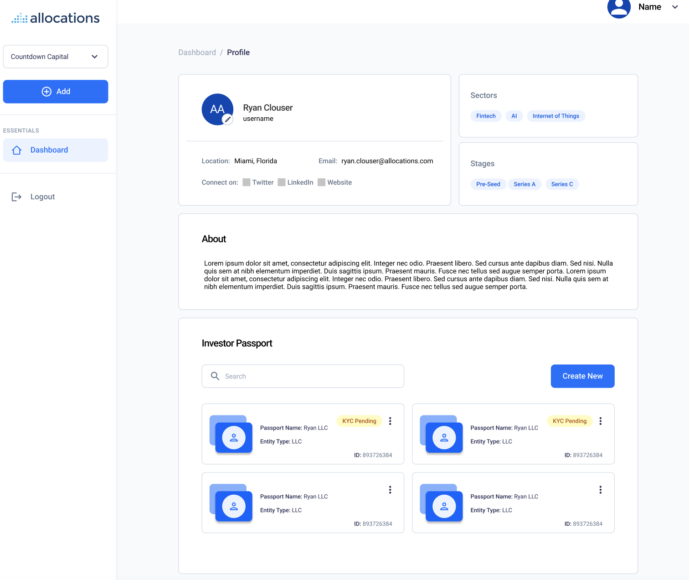Click the Website connect icon
This screenshot has width=689, height=580.
pos(321,182)
